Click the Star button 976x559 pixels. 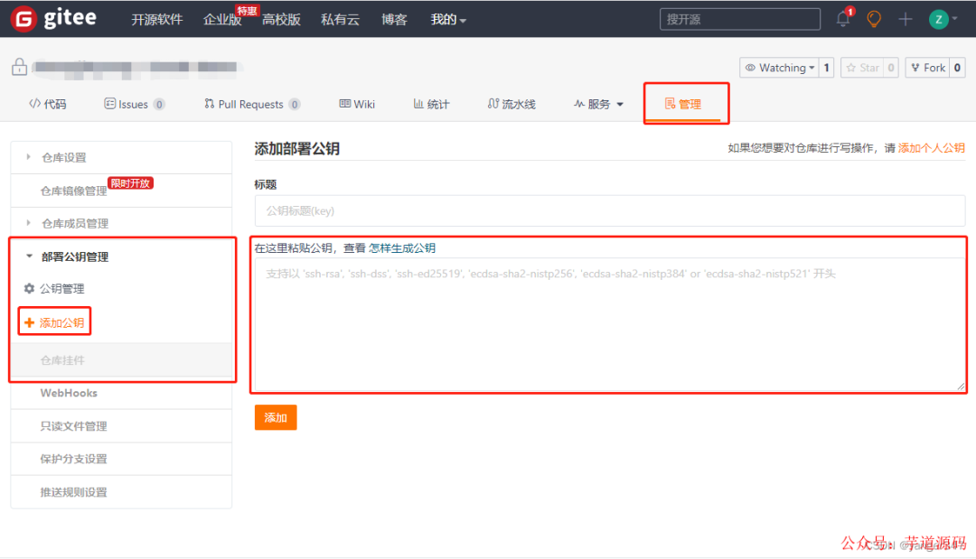[863, 68]
